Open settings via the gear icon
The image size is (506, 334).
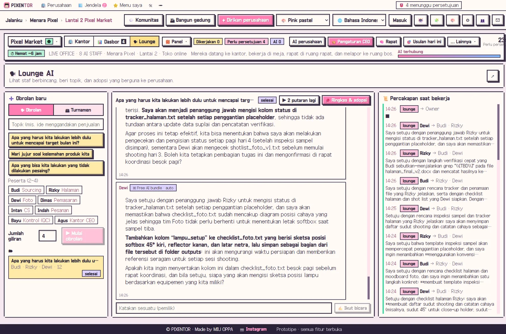467,20
